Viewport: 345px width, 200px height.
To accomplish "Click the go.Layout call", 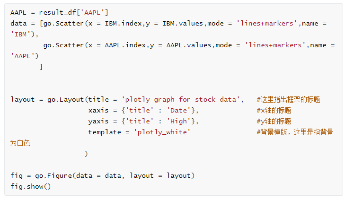I will coord(66,100).
